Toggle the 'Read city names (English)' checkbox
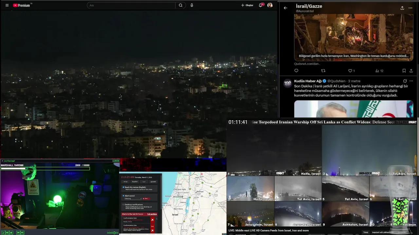The height and width of the screenshot is (235, 419). pos(123,187)
